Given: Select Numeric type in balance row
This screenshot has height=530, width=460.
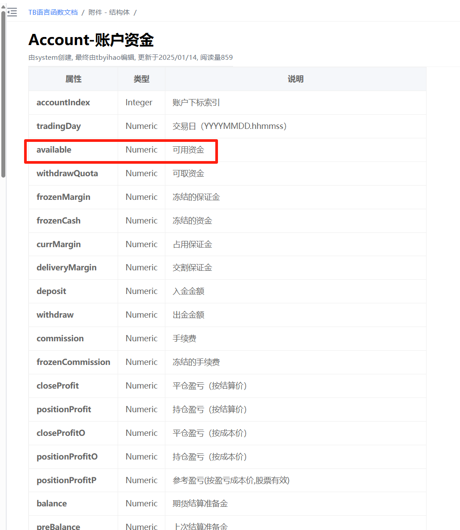Looking at the screenshot, I should coord(141,504).
